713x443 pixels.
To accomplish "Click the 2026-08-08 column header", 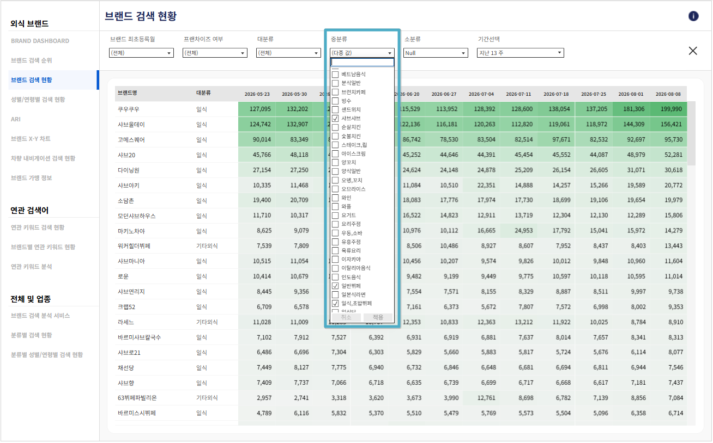I will pos(668,94).
